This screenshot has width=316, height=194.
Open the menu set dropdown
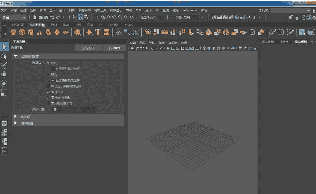[x=14, y=18]
